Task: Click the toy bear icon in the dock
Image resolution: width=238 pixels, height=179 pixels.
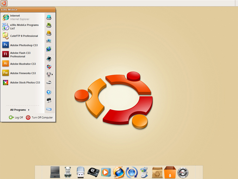Action: click(68, 172)
